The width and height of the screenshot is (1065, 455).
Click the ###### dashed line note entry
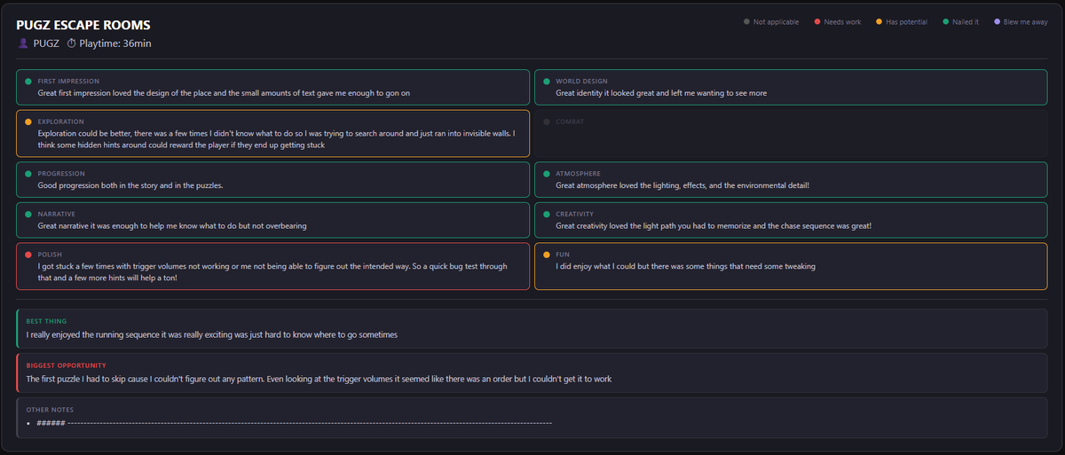click(294, 423)
